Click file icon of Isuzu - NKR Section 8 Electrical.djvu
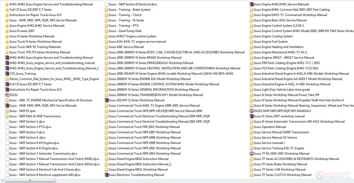Screen dimensions: 354x183 [107, 4]
